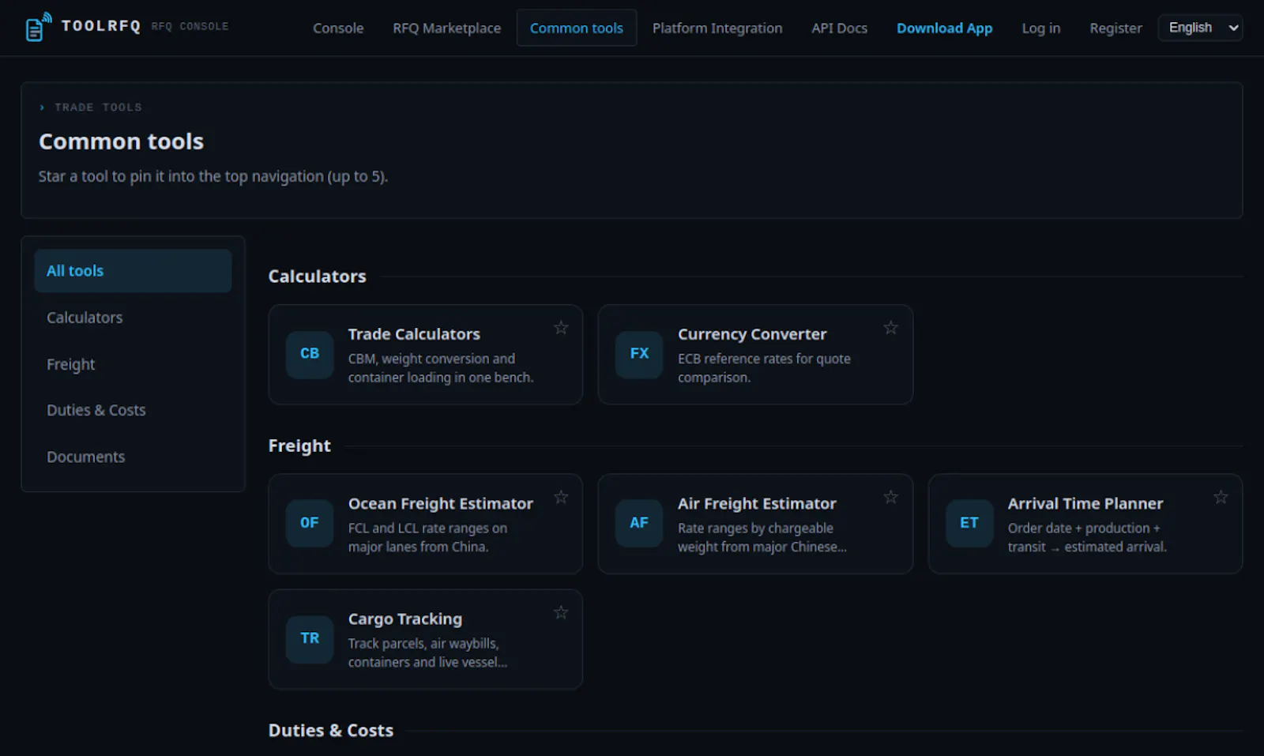
Task: Open the Currency Converter card title
Action: (x=752, y=334)
